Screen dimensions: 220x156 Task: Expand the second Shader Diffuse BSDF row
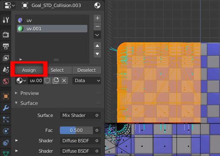[17, 151]
